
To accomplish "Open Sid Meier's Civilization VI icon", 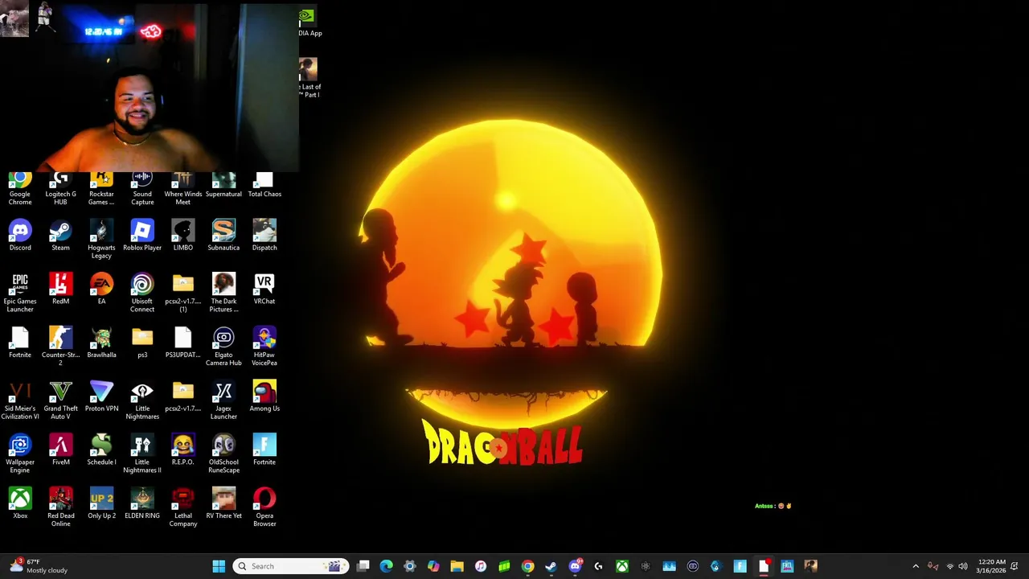I will click(x=20, y=400).
